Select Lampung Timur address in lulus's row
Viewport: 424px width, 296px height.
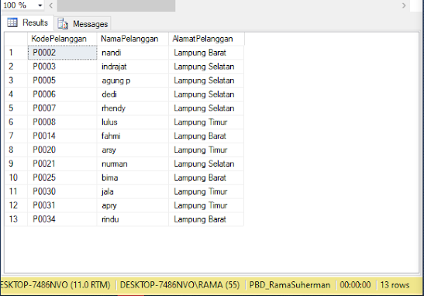tap(206, 122)
